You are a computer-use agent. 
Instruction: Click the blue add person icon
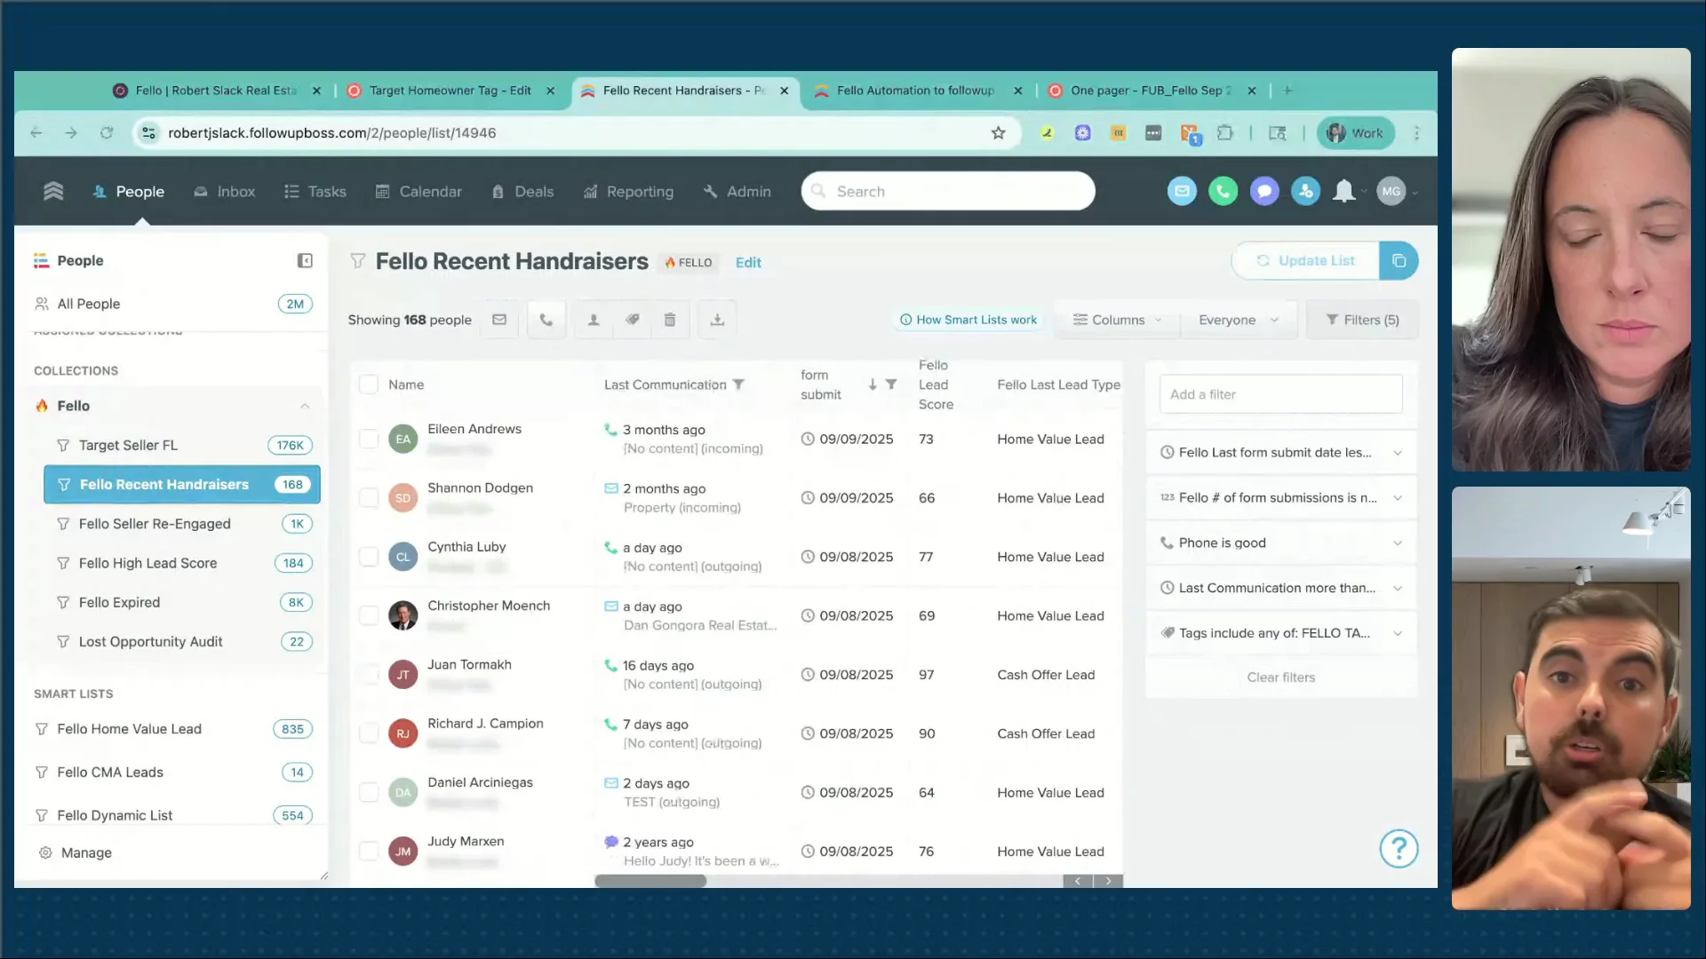click(1305, 191)
